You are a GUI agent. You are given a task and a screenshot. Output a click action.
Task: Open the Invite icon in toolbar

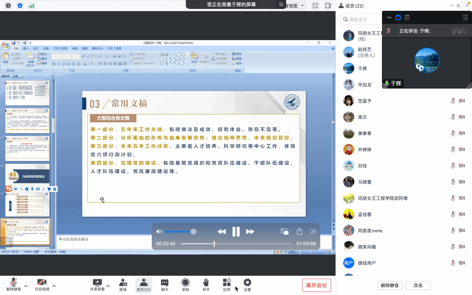coord(123,285)
